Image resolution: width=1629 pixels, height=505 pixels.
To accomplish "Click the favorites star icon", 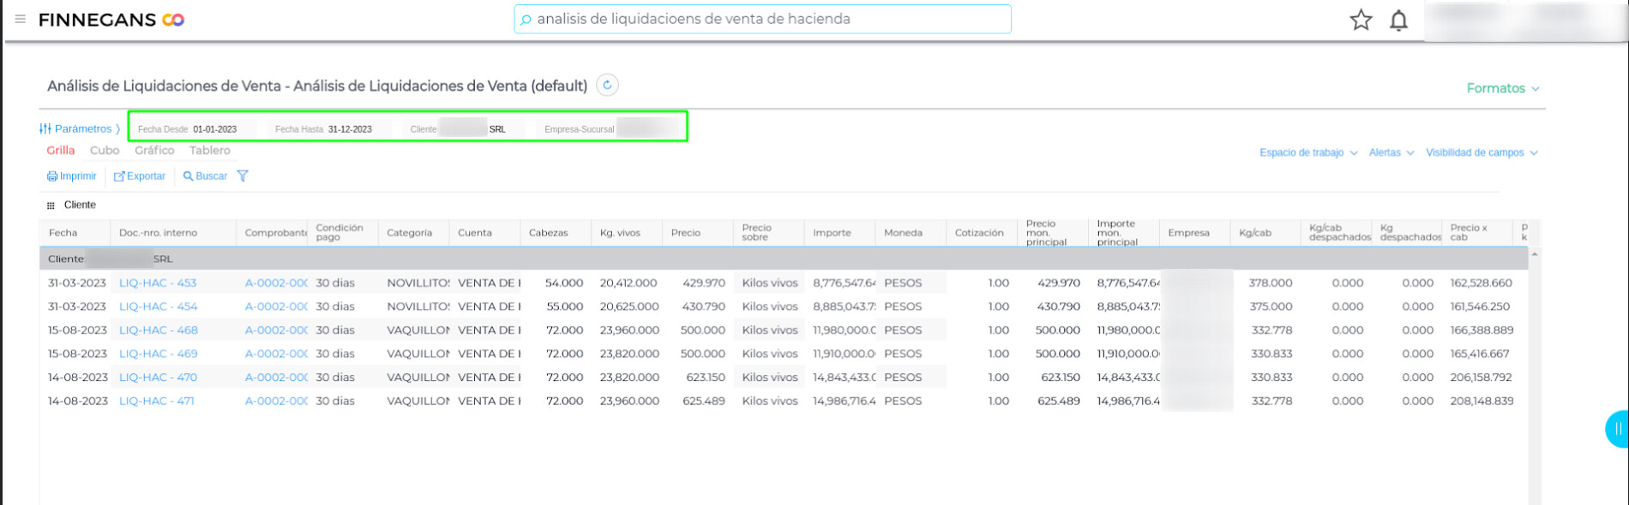I will click(1361, 20).
